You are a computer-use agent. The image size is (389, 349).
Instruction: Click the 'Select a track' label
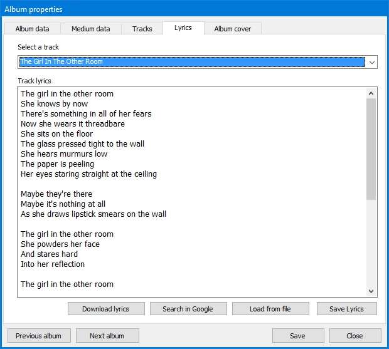(x=38, y=47)
